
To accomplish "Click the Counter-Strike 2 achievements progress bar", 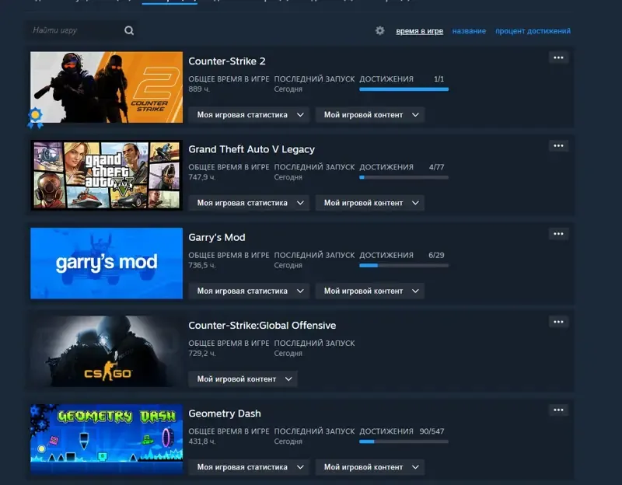I will (404, 89).
